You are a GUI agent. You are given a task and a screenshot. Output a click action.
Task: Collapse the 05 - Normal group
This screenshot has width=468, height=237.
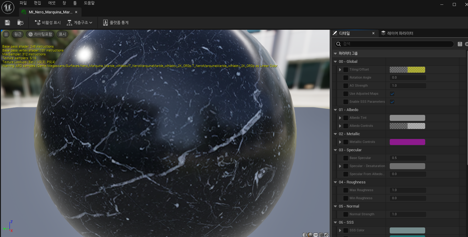tap(335, 206)
